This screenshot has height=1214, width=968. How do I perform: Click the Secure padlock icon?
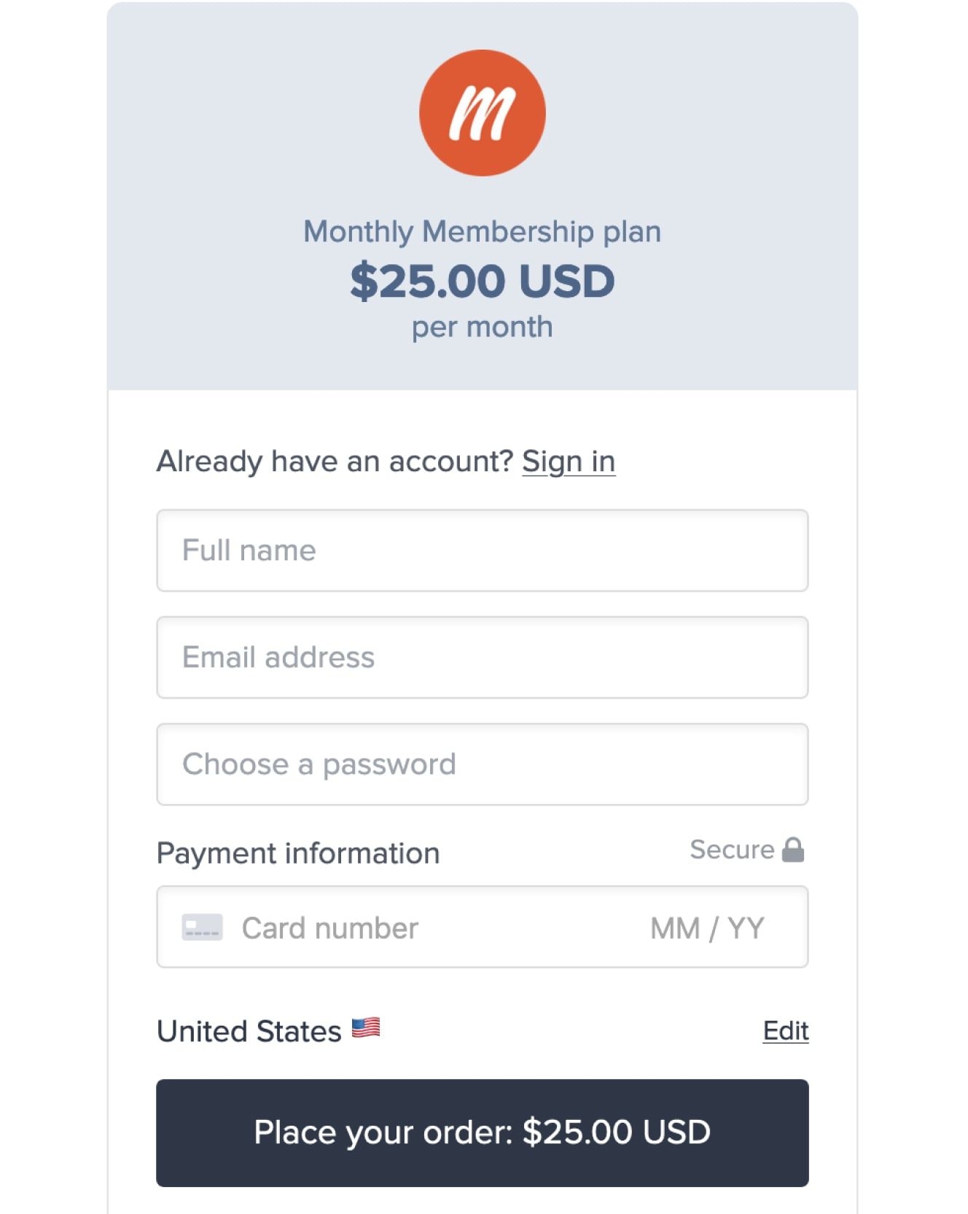(793, 849)
